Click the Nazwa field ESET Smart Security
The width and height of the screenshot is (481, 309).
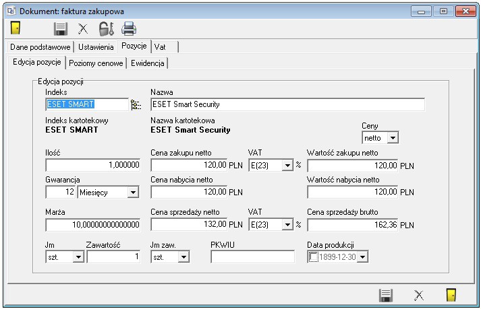pos(287,104)
